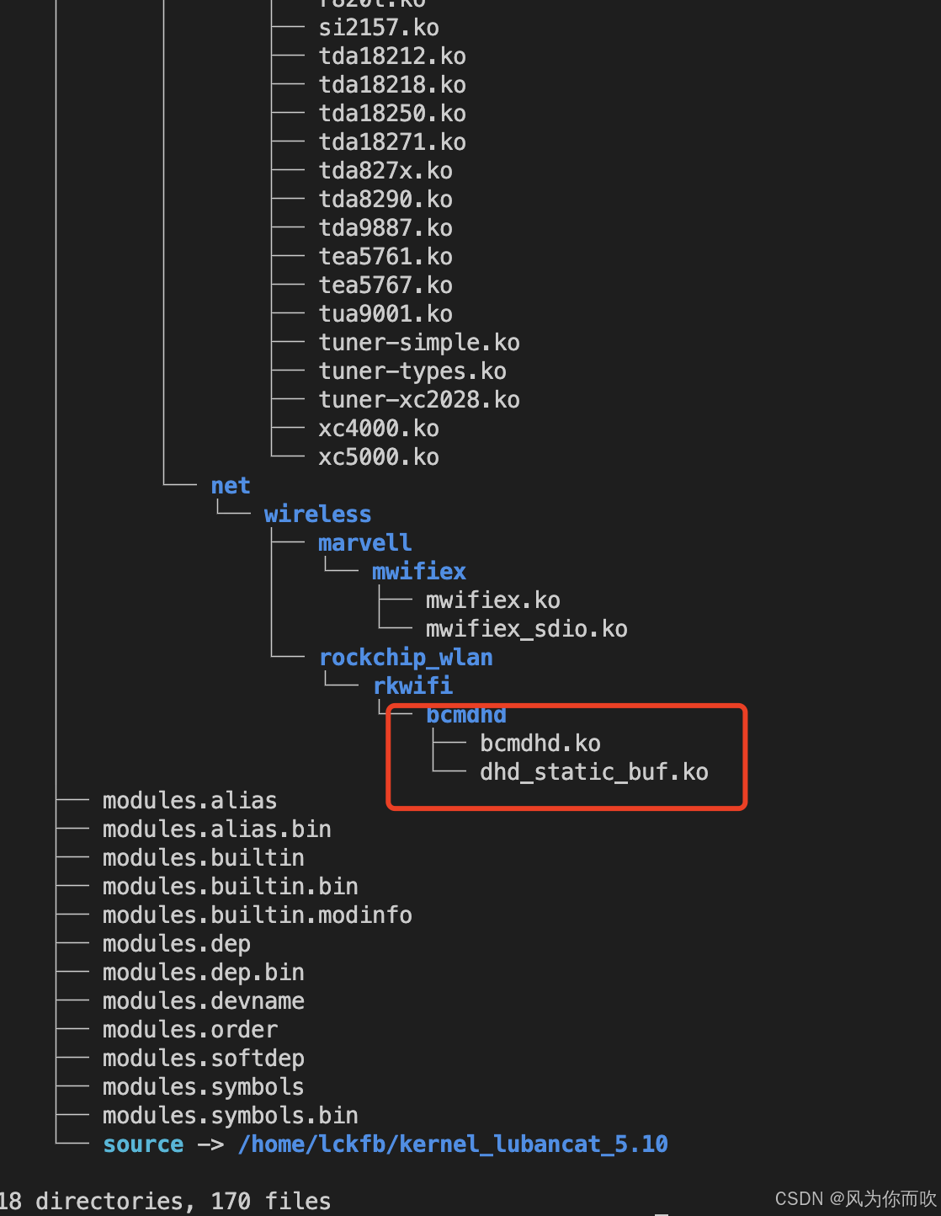
Task: Click the si2157.ko file entry
Action: coord(379,28)
